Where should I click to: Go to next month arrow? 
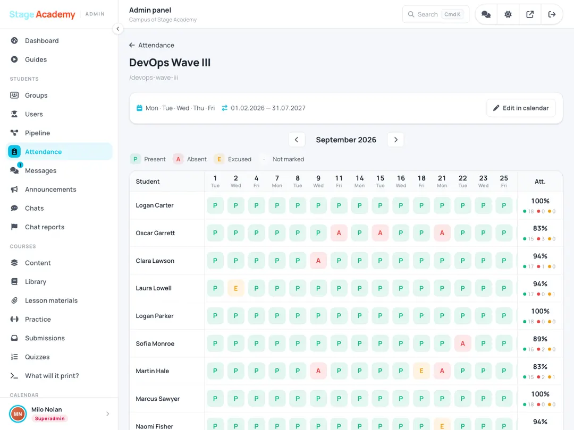click(x=395, y=140)
